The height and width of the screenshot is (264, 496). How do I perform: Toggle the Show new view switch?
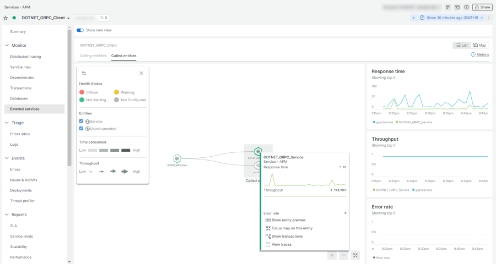tap(80, 30)
